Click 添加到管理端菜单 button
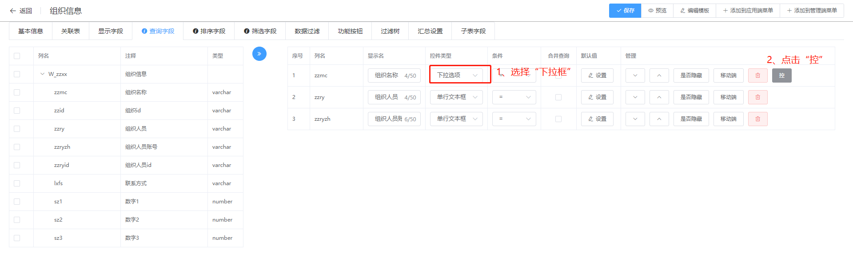 click(812, 11)
